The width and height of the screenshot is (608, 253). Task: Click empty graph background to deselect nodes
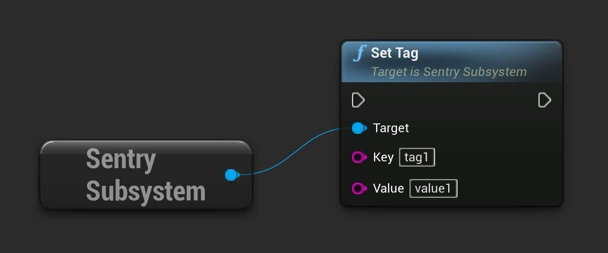pyautogui.click(x=157, y=62)
